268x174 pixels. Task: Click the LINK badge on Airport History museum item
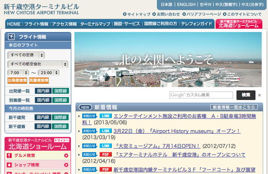(106, 131)
